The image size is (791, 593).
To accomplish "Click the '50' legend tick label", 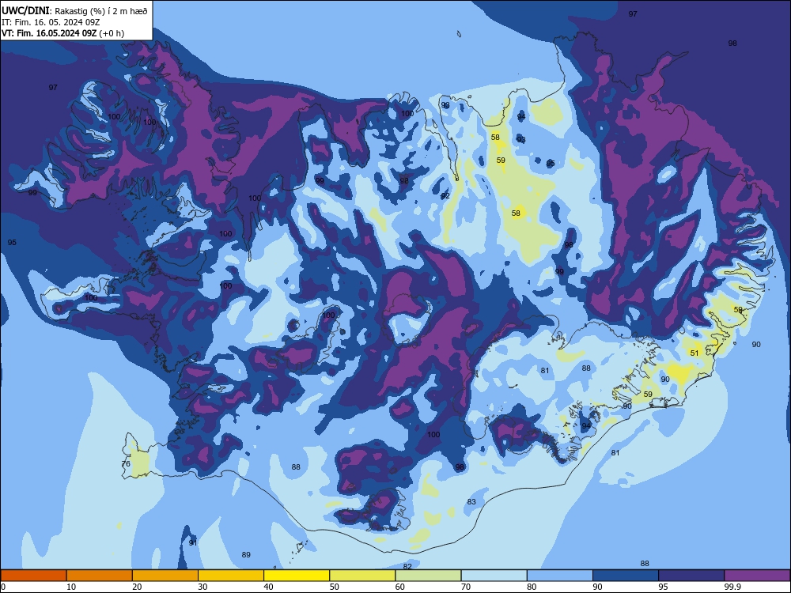I will (335, 587).
